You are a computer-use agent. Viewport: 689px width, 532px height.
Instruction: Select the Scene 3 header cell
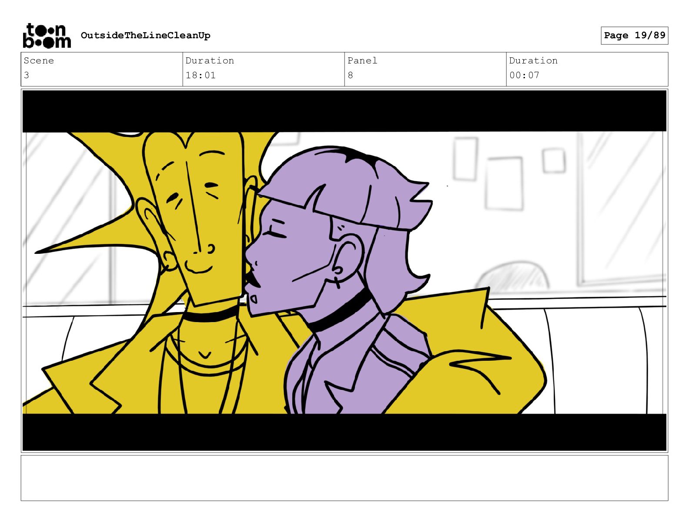pyautogui.click(x=102, y=69)
